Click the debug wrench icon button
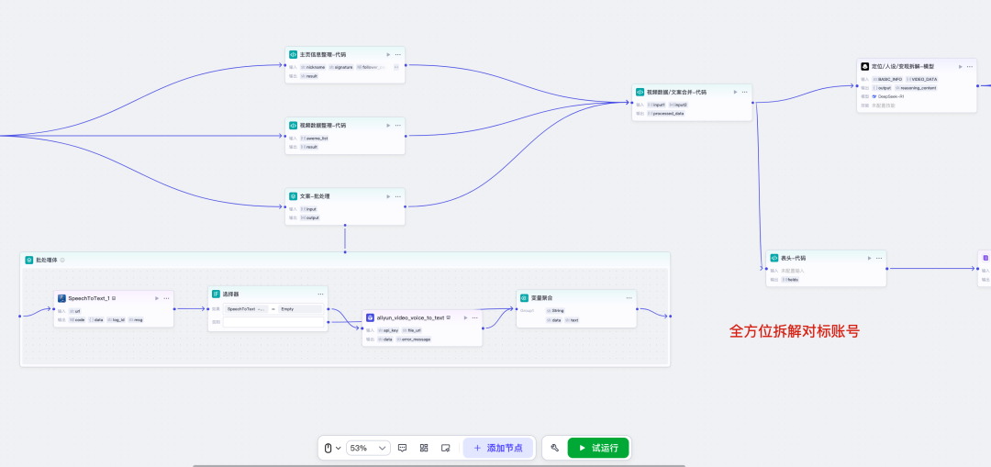This screenshot has height=467, width=991. click(x=555, y=448)
